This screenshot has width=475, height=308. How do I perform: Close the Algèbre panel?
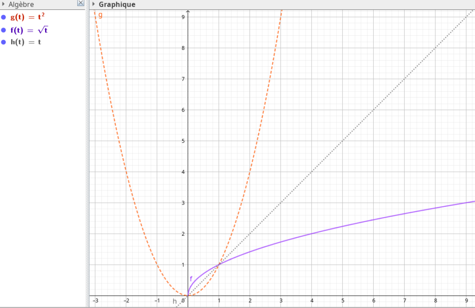click(x=81, y=3)
